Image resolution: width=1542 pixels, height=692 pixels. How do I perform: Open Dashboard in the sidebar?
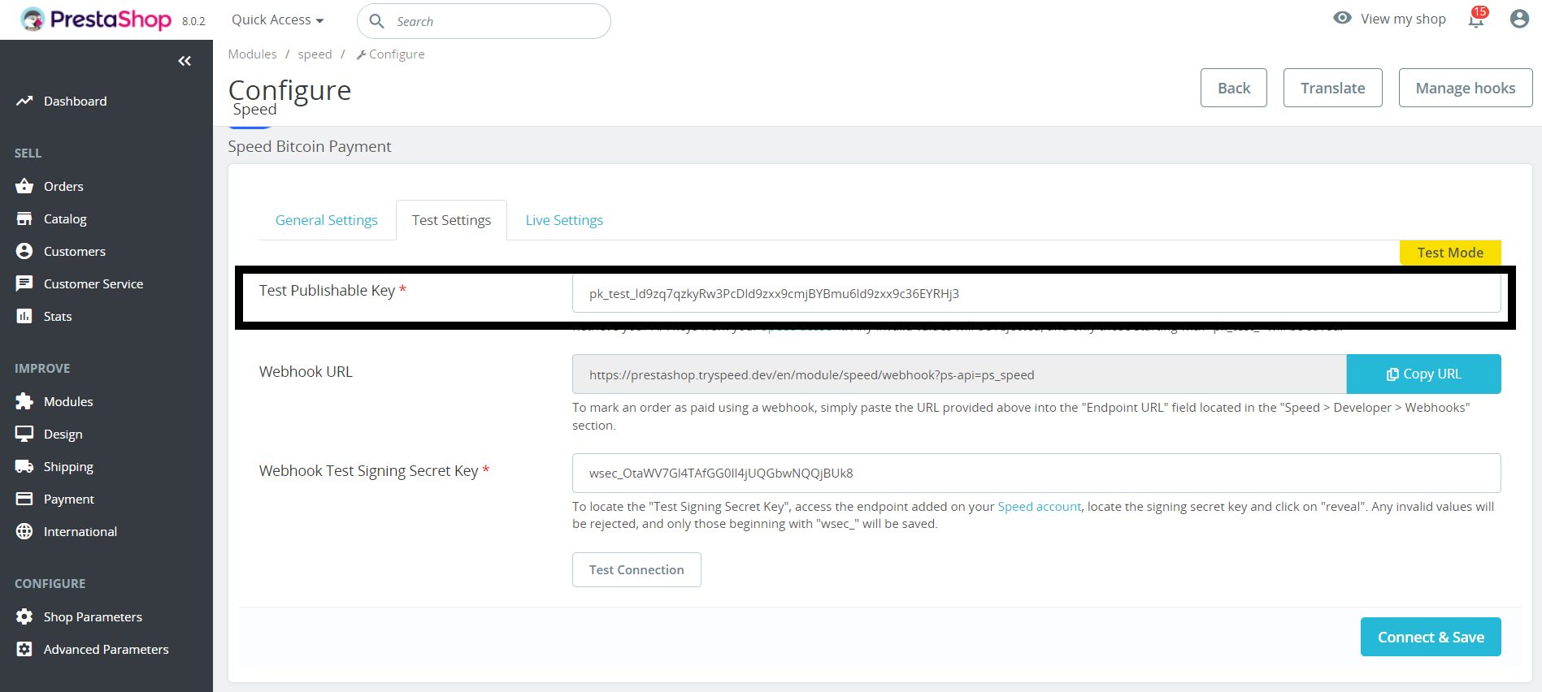pyautogui.click(x=75, y=101)
